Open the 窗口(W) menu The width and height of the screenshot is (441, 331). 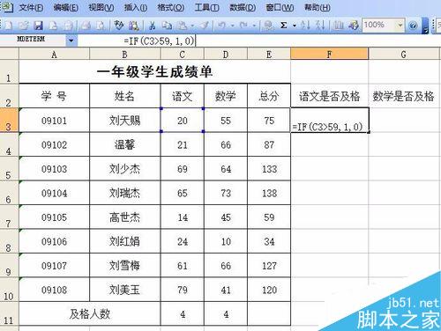pyautogui.click(x=280, y=7)
